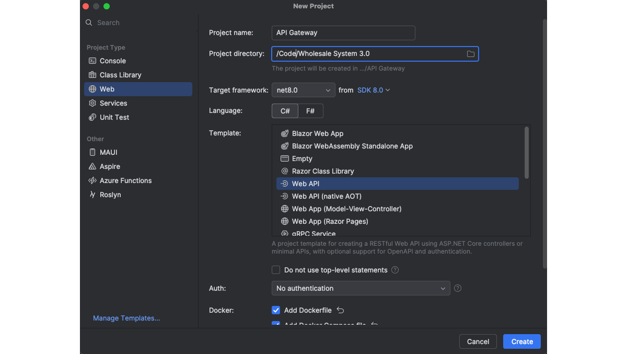This screenshot has height=354, width=627.
Task: Open the Target framework net8.0 dropdown
Action: coord(304,90)
